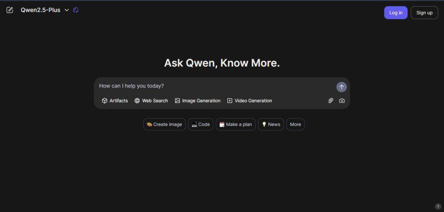Click the purple icon beside the model name

(x=75, y=10)
